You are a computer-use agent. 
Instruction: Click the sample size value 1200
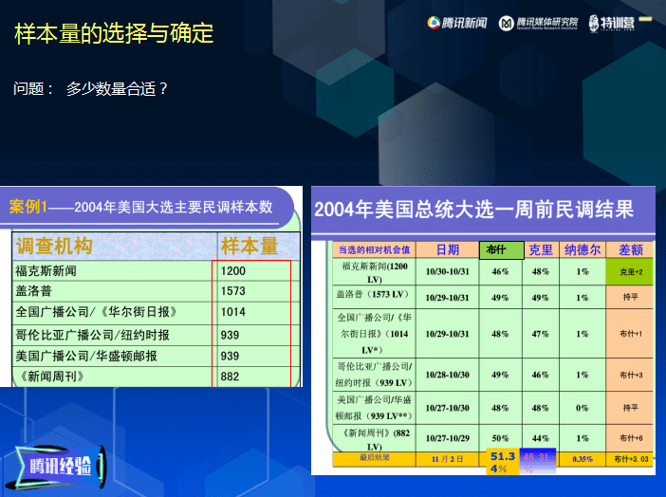(233, 271)
